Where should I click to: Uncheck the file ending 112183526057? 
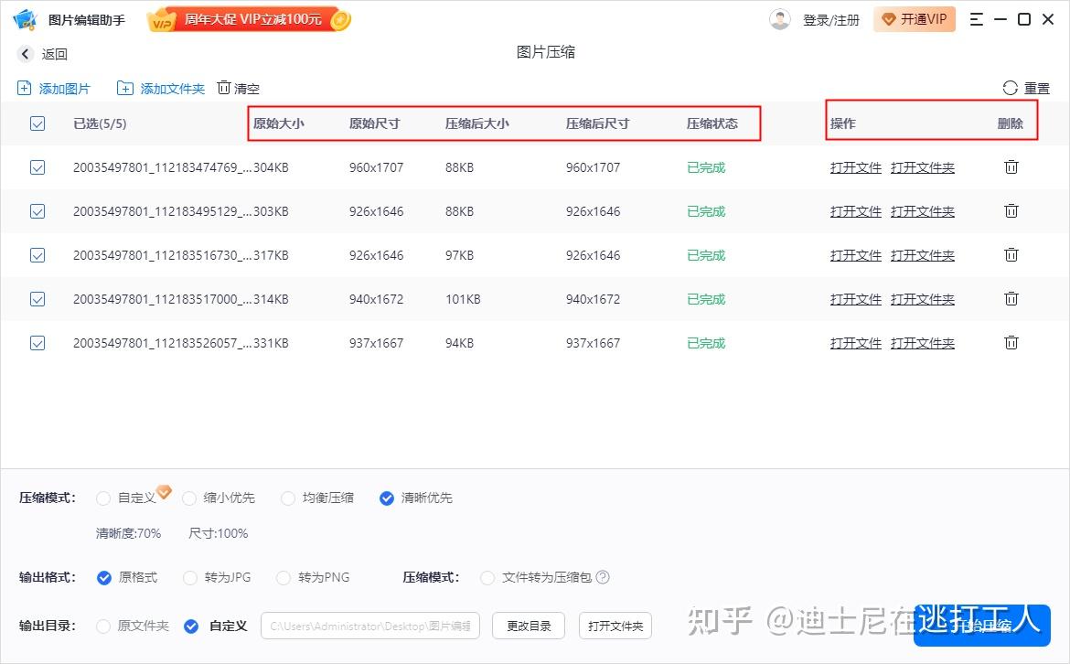tap(37, 343)
